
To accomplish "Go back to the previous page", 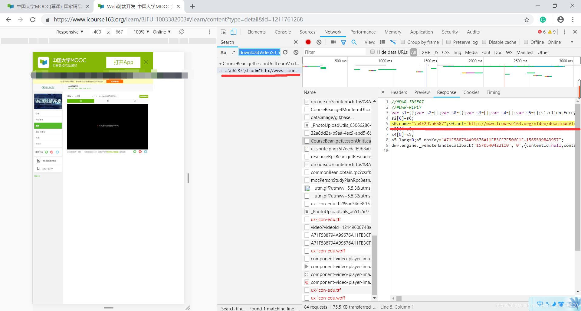I will (8, 20).
